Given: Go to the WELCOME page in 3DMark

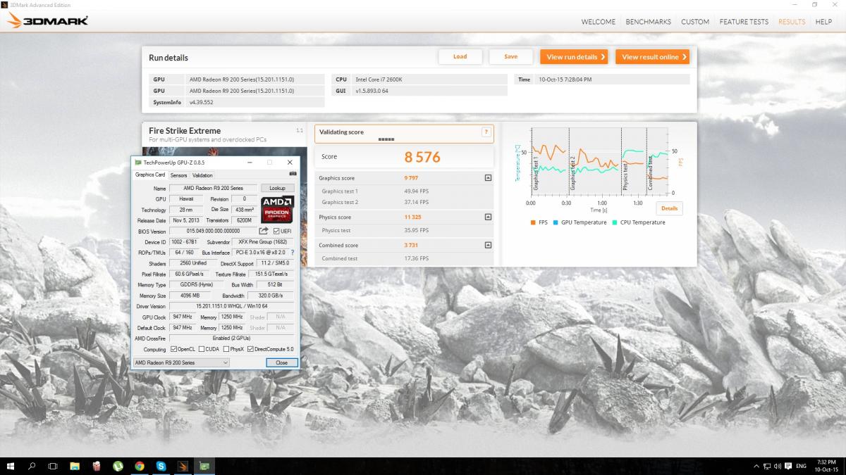Looking at the screenshot, I should click(x=599, y=22).
